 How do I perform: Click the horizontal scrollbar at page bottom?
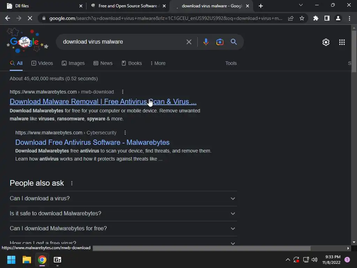coord(202,248)
